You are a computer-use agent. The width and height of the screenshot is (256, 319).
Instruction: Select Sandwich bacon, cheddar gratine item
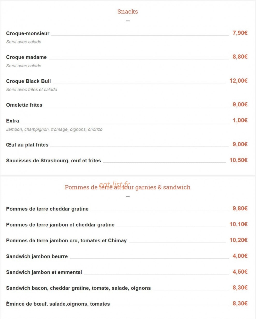pos(78,288)
